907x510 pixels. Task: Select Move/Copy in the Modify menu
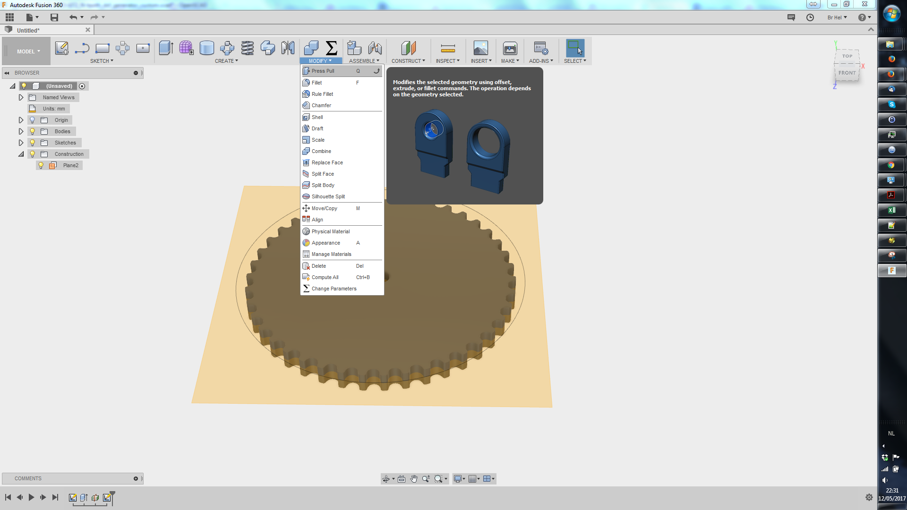(324, 208)
